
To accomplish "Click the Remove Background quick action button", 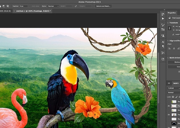I will (x=174, y=62).
